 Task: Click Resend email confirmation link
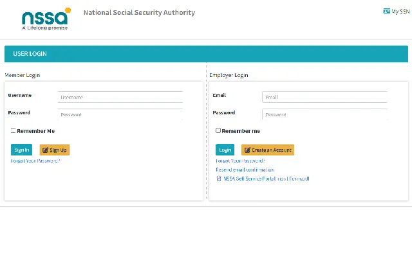tap(245, 170)
